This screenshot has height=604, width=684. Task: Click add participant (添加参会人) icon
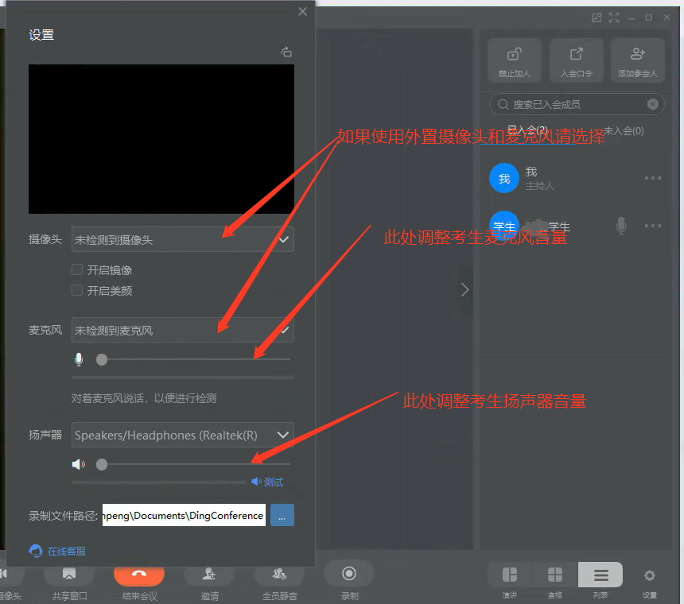pyautogui.click(x=637, y=60)
